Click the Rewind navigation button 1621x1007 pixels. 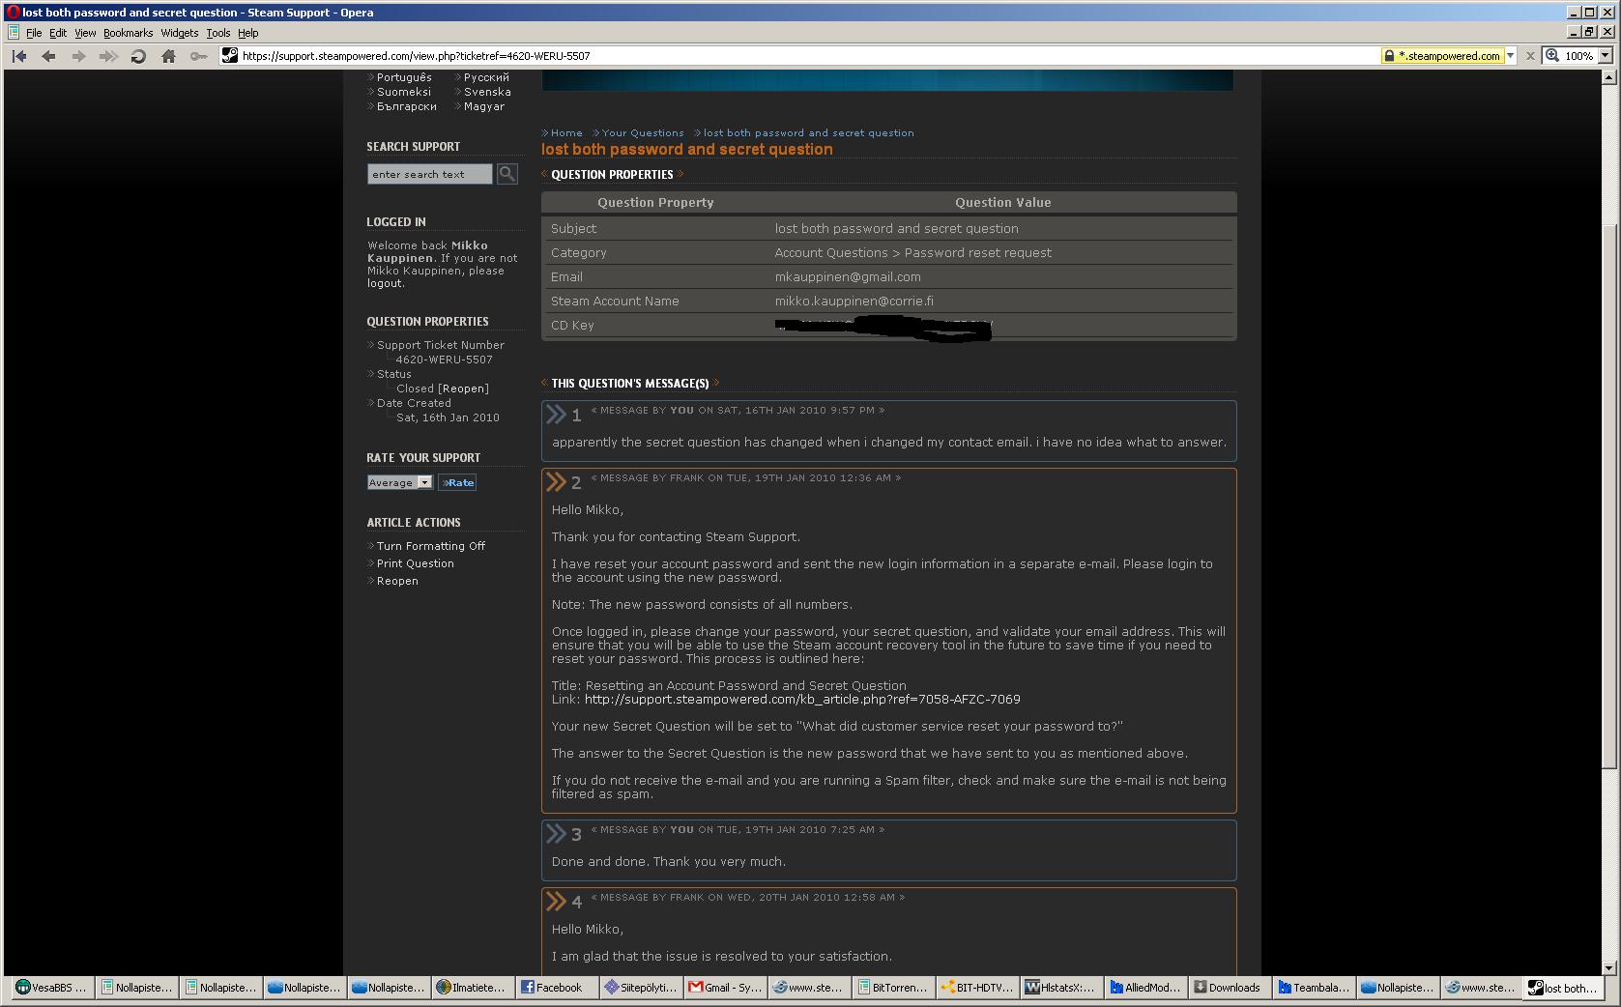tap(19, 56)
